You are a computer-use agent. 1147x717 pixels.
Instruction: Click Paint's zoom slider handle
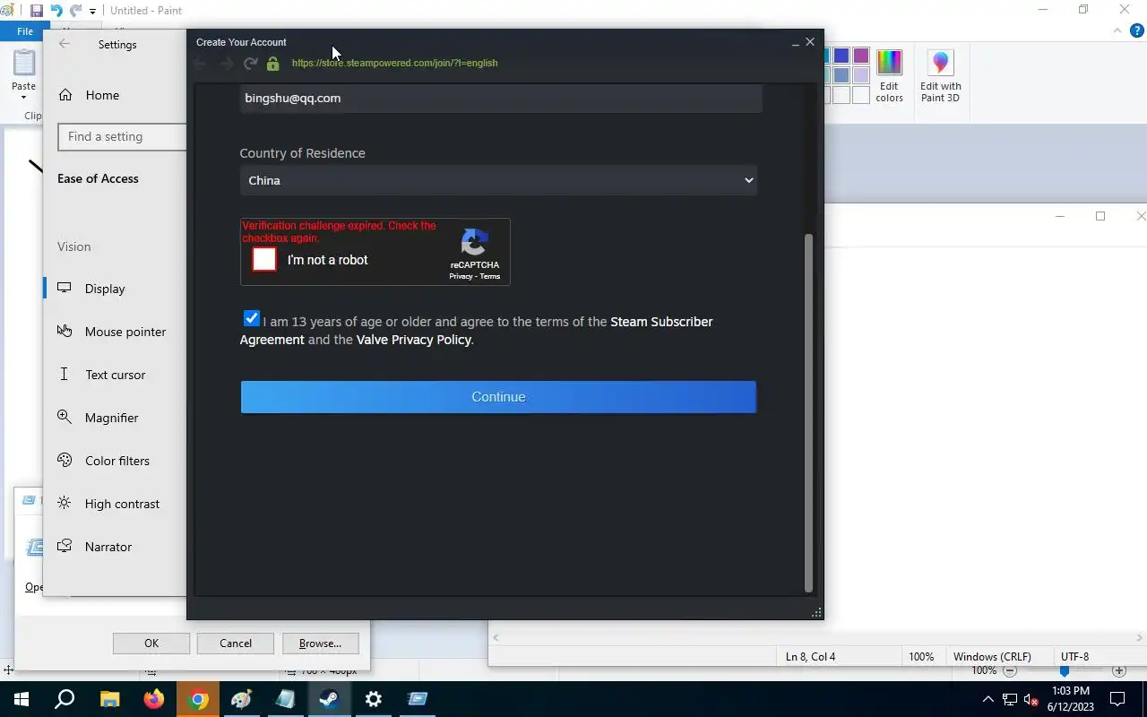coord(1065,670)
